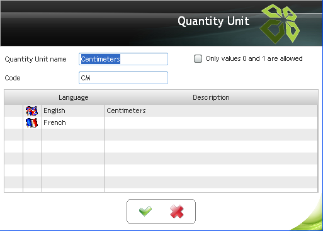323x231 pixels.
Task: Select the French language row
Action: [161, 122]
